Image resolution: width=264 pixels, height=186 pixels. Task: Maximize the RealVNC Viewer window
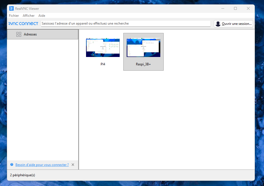[x=235, y=8]
